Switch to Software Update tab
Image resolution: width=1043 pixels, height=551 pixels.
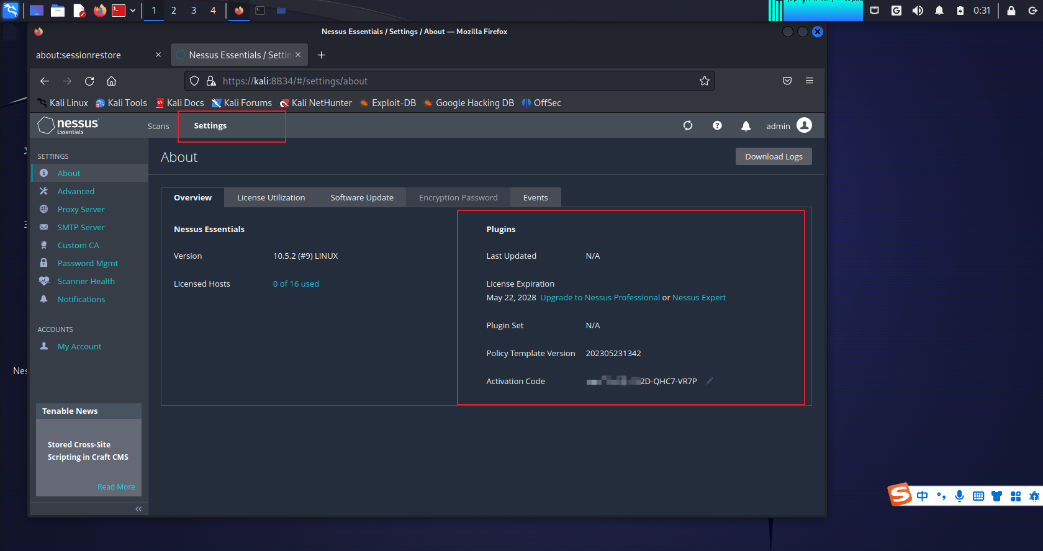click(362, 197)
